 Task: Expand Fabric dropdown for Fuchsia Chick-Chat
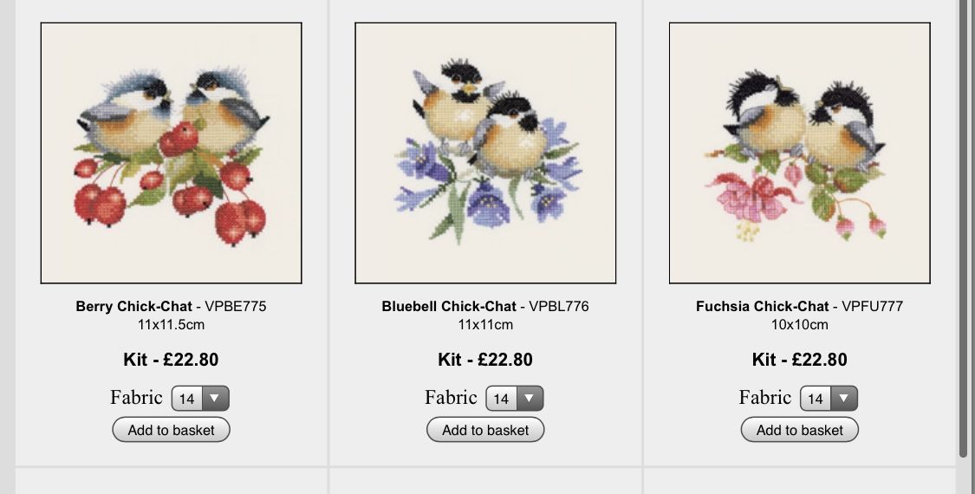829,398
